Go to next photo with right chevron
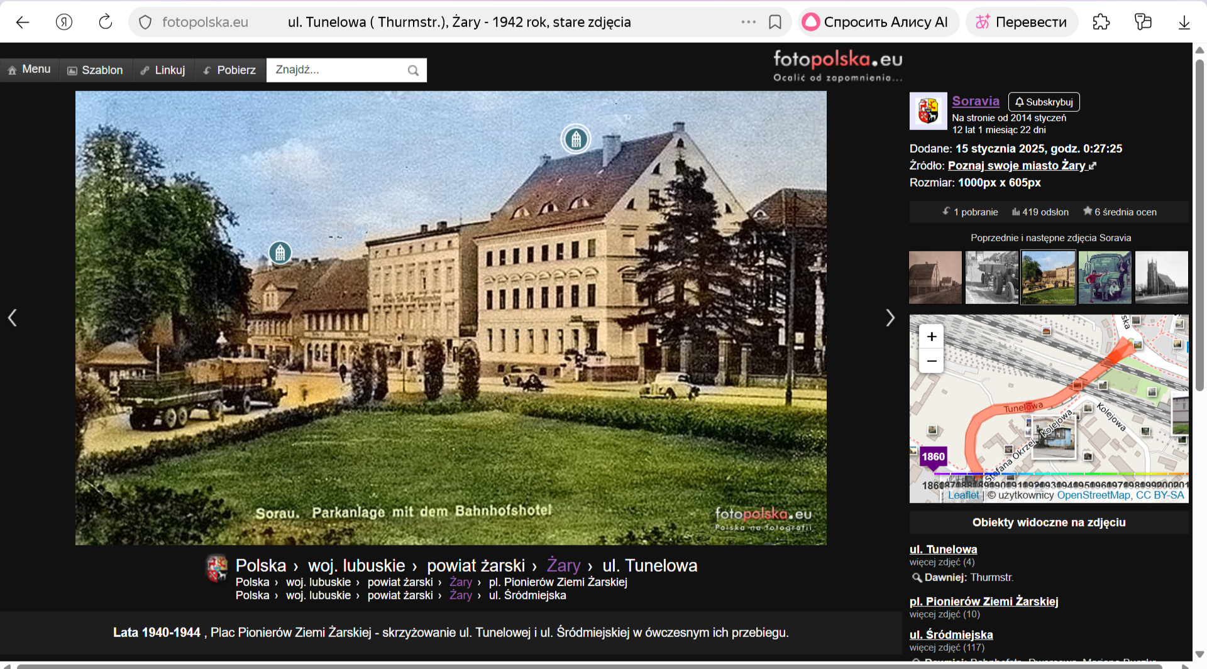Image resolution: width=1207 pixels, height=669 pixels. tap(890, 318)
